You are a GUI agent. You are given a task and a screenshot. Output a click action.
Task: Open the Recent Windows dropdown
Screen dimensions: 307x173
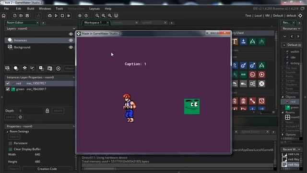pyautogui.click(x=291, y=149)
